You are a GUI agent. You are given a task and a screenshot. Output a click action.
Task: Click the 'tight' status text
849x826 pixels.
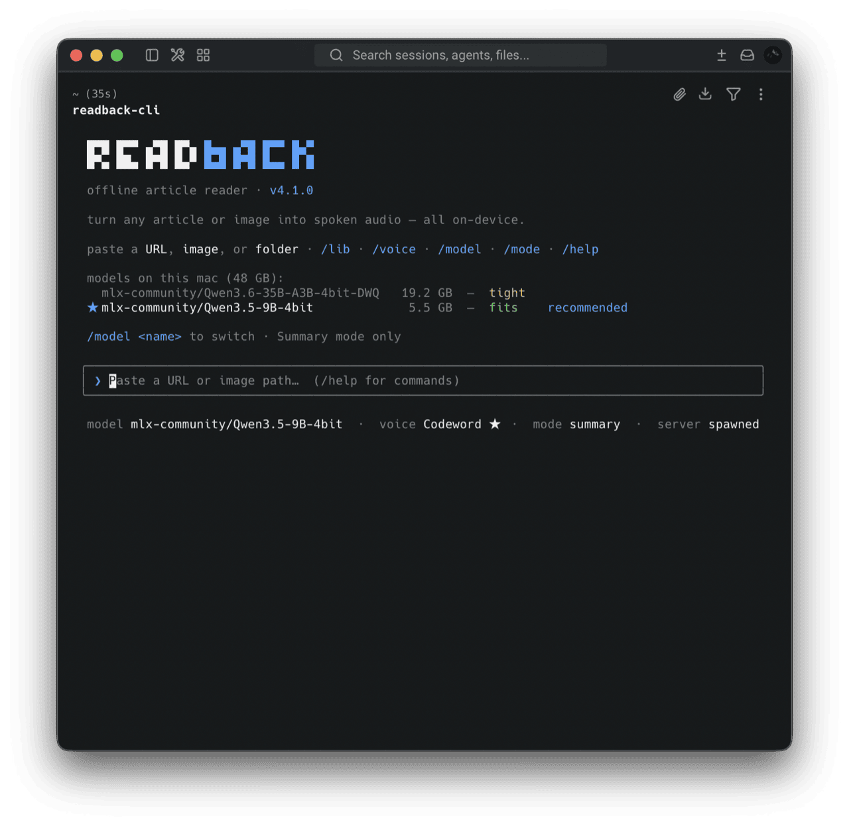[507, 293]
